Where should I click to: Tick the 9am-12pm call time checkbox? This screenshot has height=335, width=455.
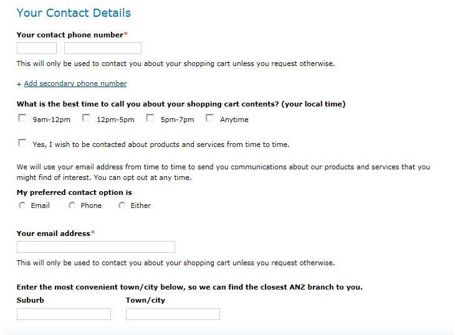click(22, 118)
